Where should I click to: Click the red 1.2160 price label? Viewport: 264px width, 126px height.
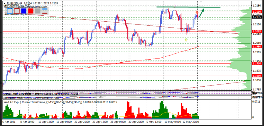(256, 12)
